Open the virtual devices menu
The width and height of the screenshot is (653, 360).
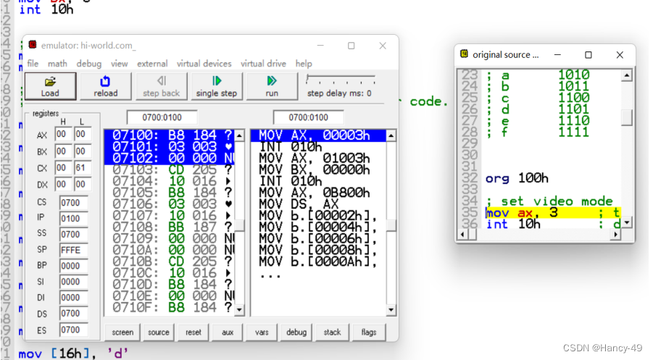point(204,64)
